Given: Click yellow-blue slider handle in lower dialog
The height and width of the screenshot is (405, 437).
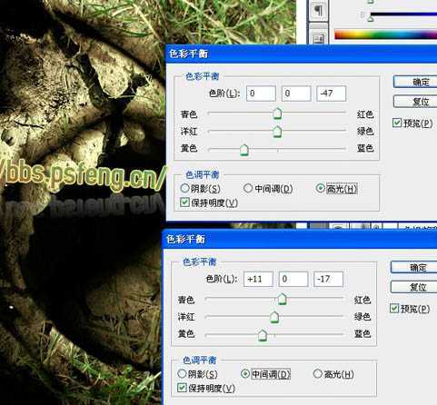Looking at the screenshot, I should click(x=263, y=335).
